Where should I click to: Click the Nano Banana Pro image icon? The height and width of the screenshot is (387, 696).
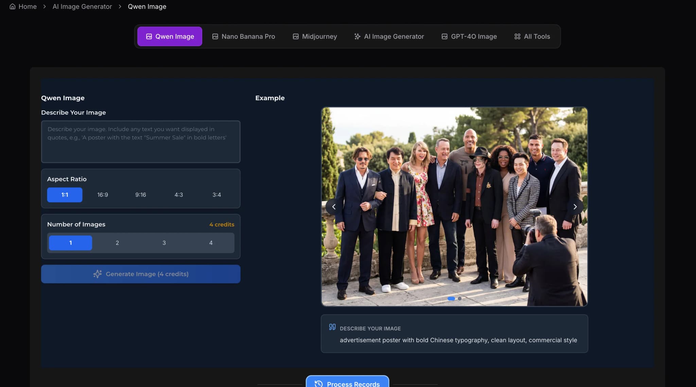tap(215, 36)
